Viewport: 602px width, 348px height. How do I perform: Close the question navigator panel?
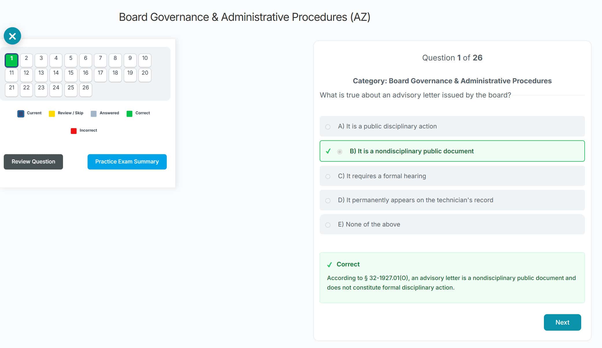12,36
